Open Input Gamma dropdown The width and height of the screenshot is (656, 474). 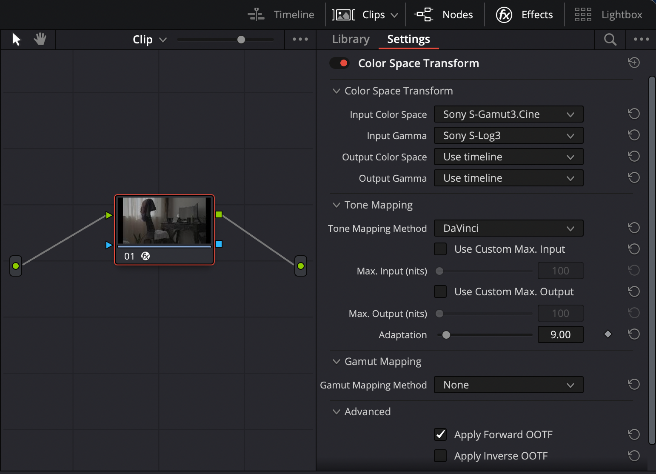click(x=508, y=135)
